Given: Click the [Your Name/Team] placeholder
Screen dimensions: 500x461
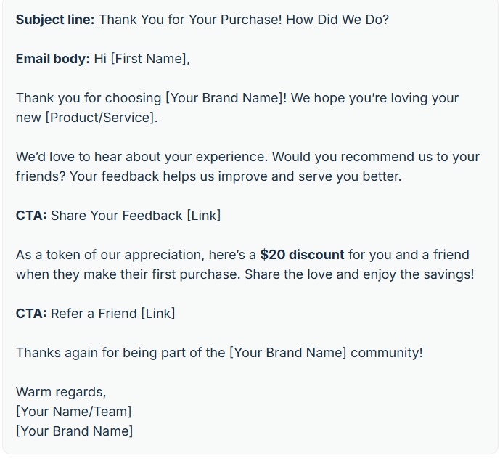Looking at the screenshot, I should click(74, 412).
